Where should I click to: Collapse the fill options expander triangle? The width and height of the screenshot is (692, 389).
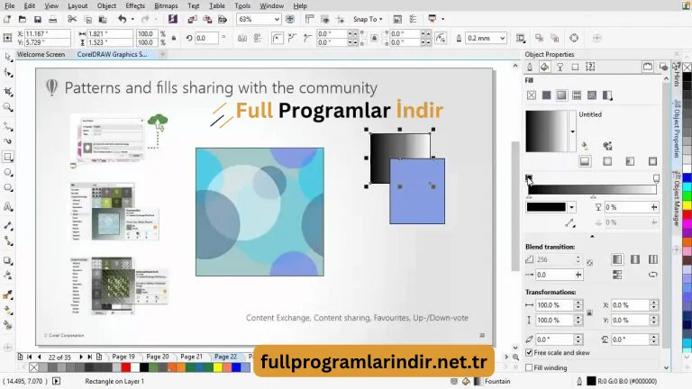point(592,237)
